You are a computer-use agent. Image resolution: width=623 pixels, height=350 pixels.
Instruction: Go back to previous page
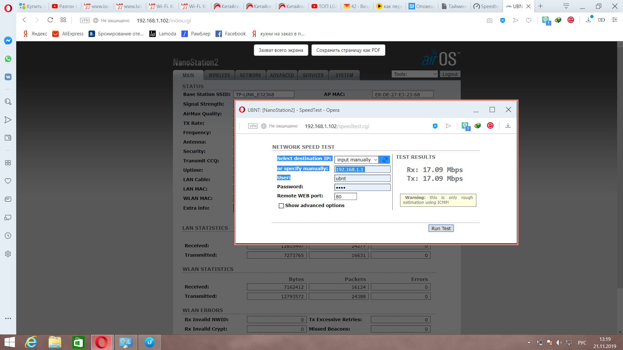[24, 20]
